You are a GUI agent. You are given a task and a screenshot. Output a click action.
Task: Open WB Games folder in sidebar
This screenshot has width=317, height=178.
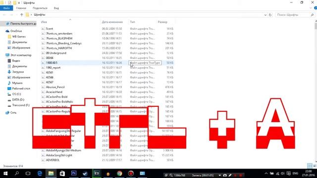pos(19,37)
